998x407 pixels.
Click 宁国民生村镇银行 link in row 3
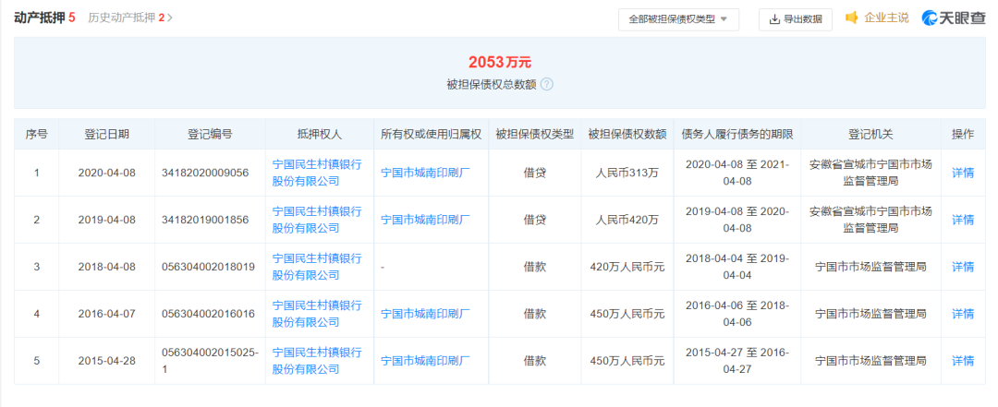click(x=317, y=267)
